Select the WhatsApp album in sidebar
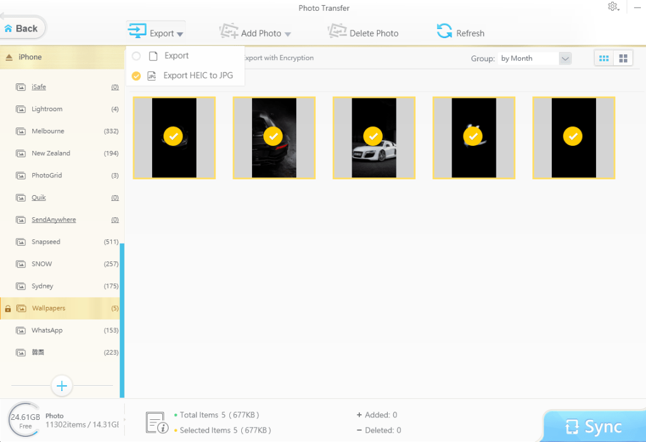 pos(47,330)
